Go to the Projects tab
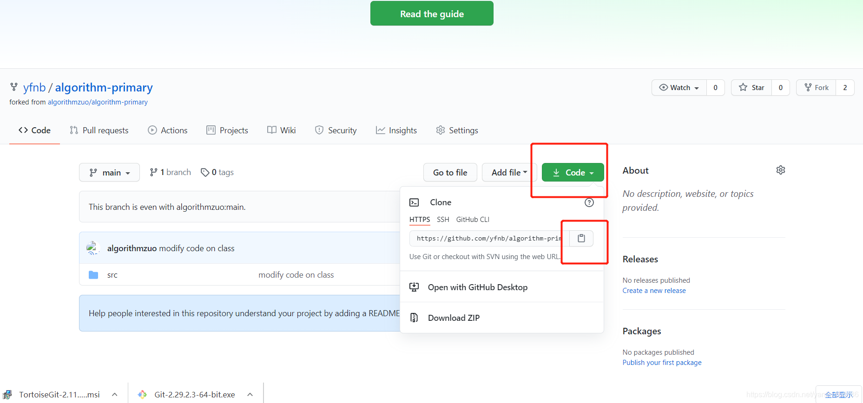 click(227, 130)
